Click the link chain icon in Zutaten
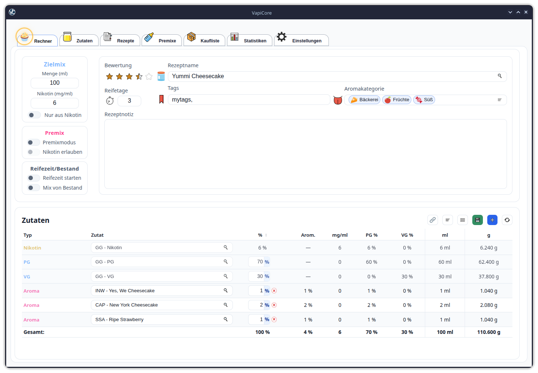 433,220
